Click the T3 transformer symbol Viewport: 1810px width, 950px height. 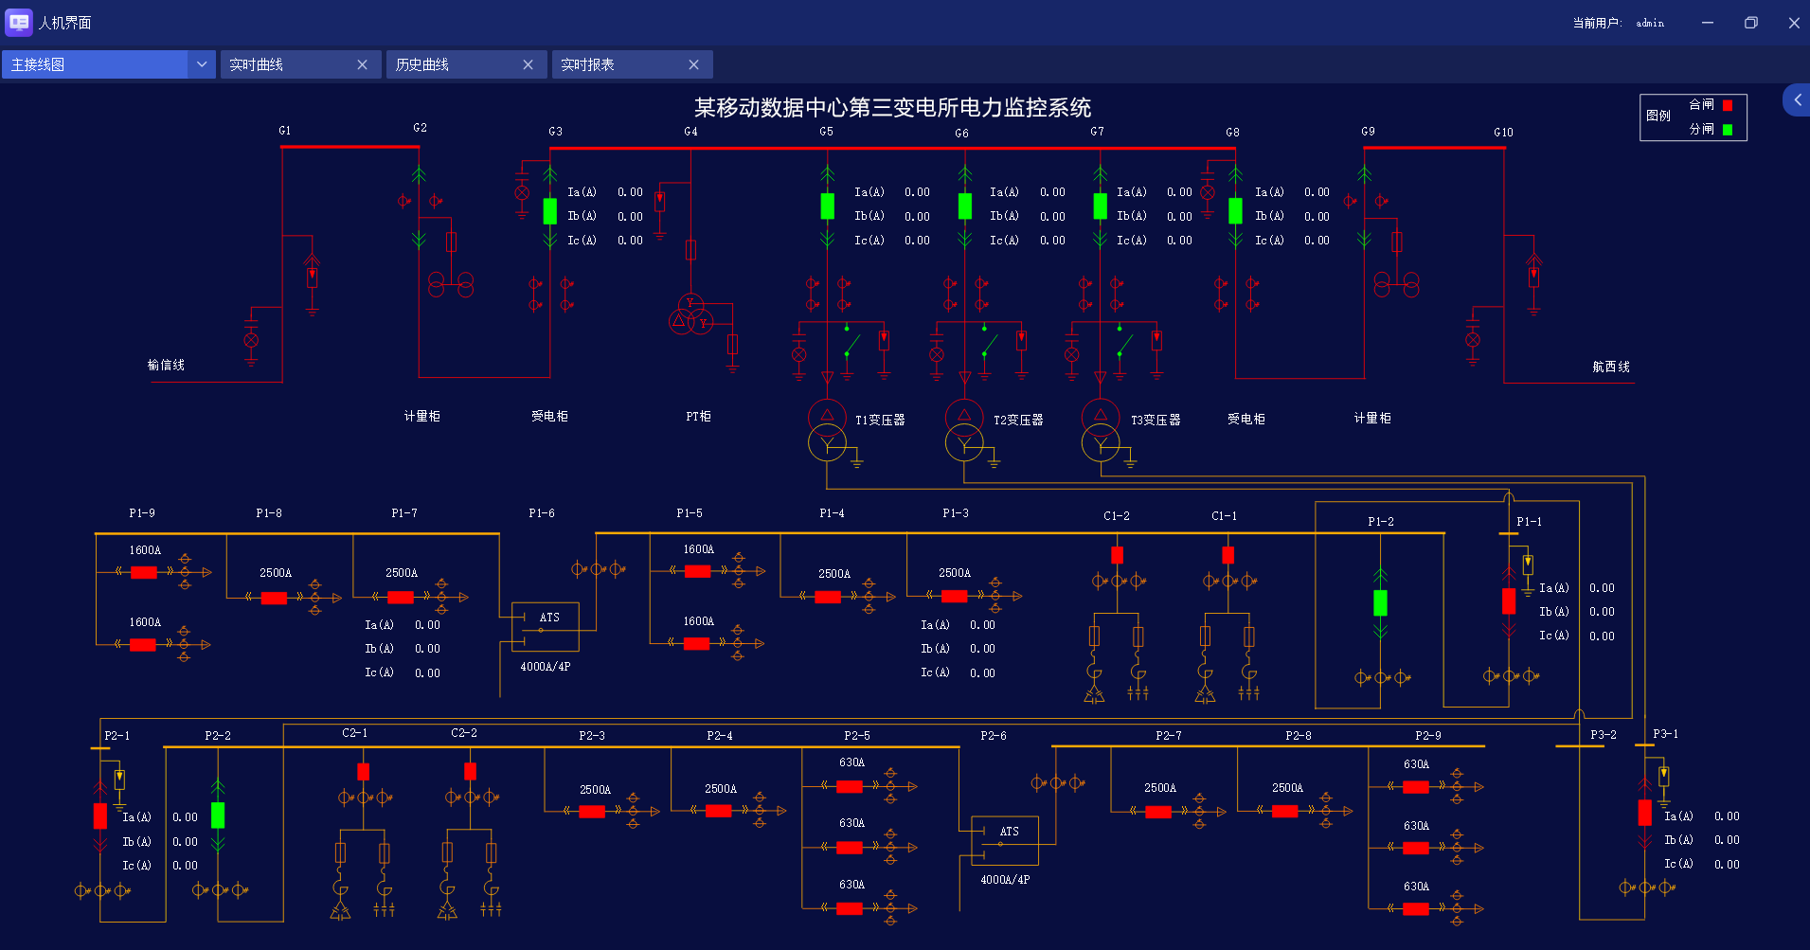(x=1101, y=429)
